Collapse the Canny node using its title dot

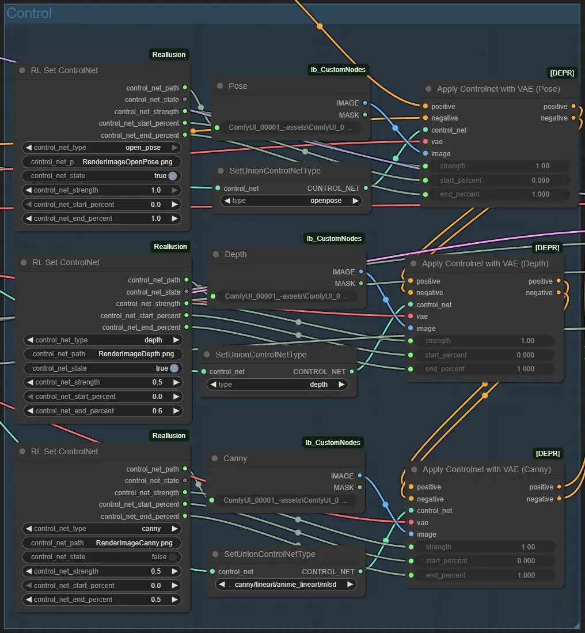215,458
